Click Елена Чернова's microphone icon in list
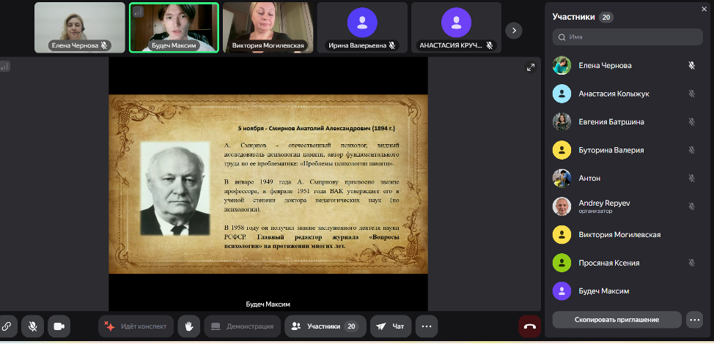 tap(691, 65)
